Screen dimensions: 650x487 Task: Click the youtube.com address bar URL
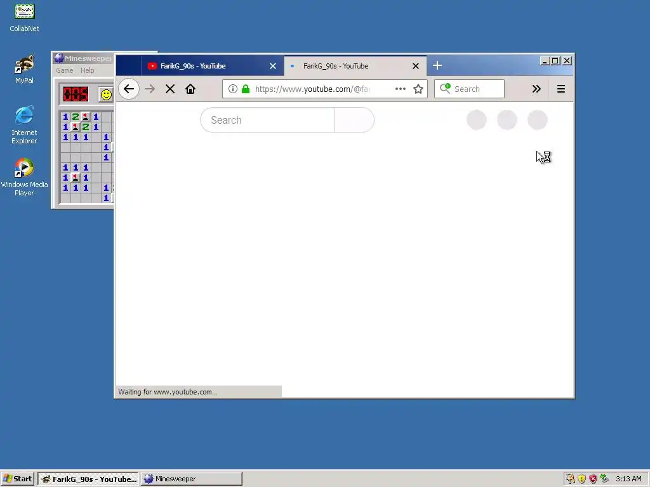click(x=312, y=89)
